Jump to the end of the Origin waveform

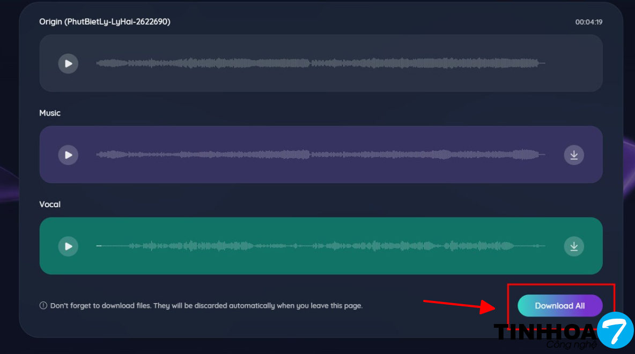tap(544, 63)
